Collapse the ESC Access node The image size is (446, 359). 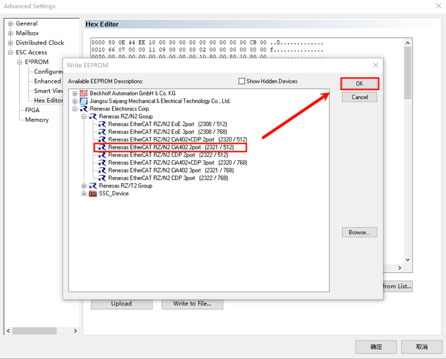11,52
